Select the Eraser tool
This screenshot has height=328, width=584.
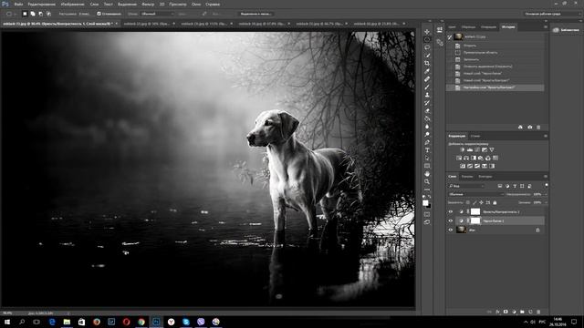pos(427,111)
